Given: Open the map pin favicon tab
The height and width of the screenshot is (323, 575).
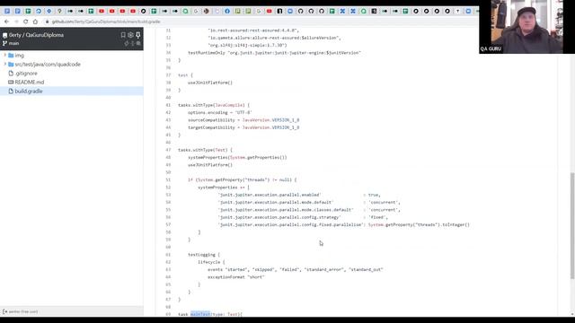Looking at the screenshot, I should [x=59, y=11].
